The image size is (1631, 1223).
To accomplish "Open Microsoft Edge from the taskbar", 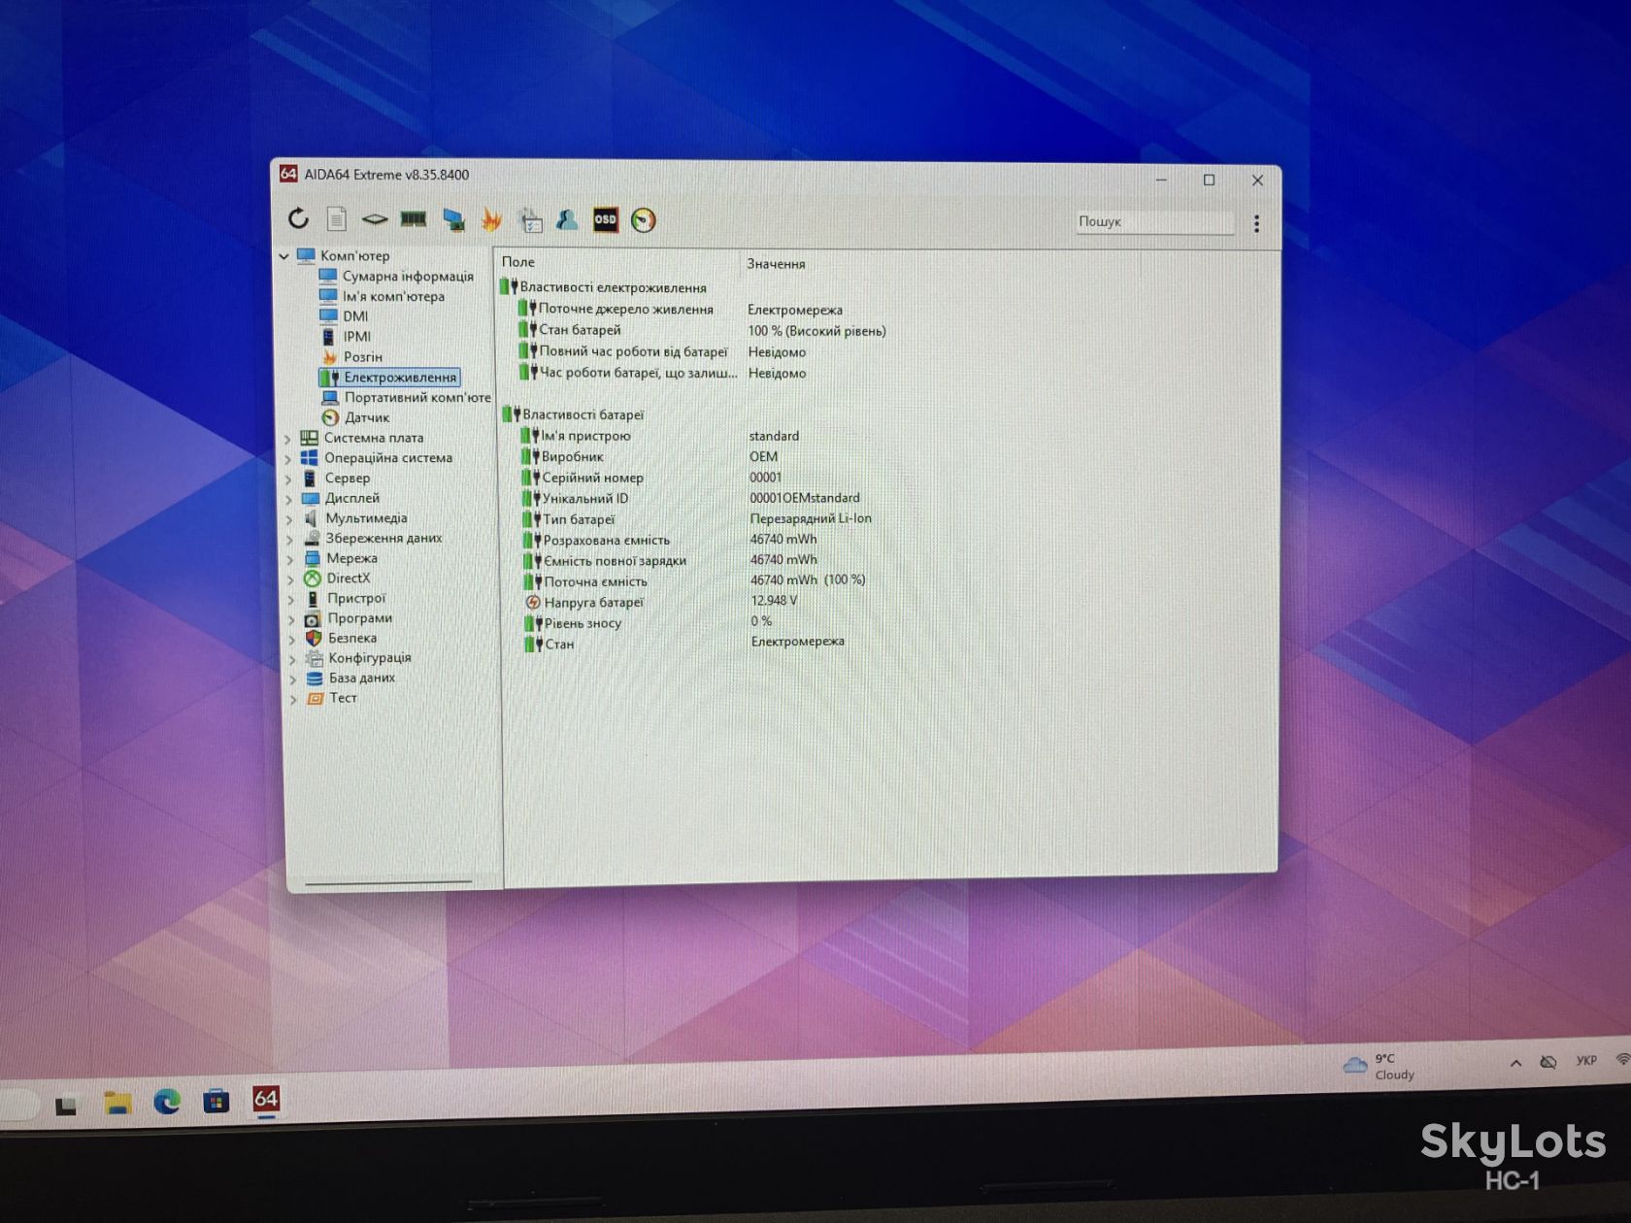I will click(167, 1102).
